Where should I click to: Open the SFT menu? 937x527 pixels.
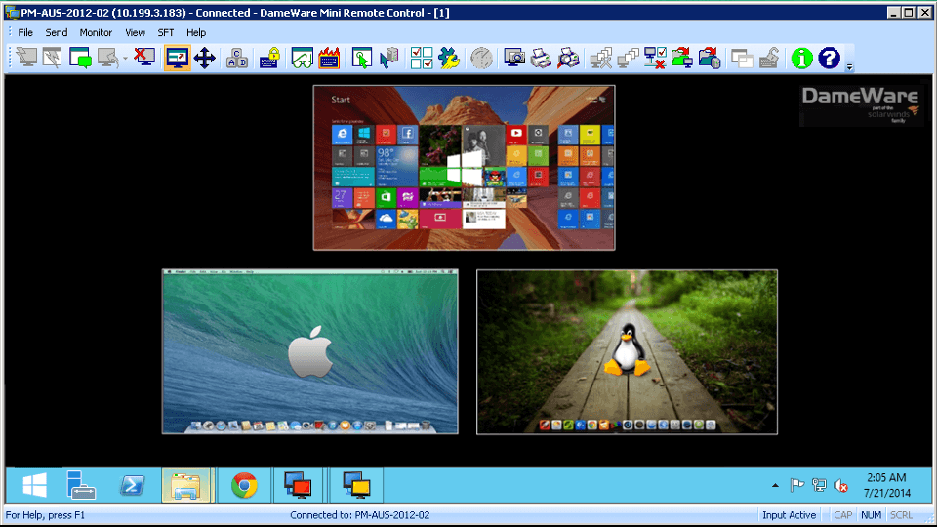pyautogui.click(x=166, y=32)
